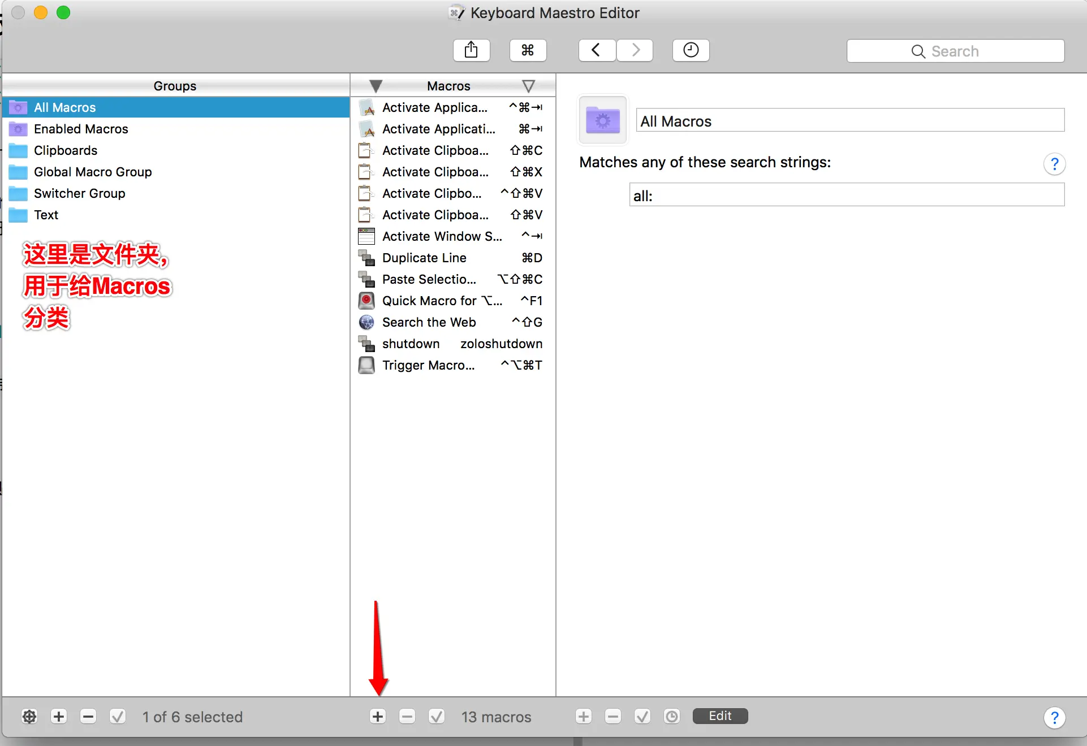Toggle enable checkmark for selected macros
Viewport: 1087px width, 746px height.
click(x=437, y=717)
